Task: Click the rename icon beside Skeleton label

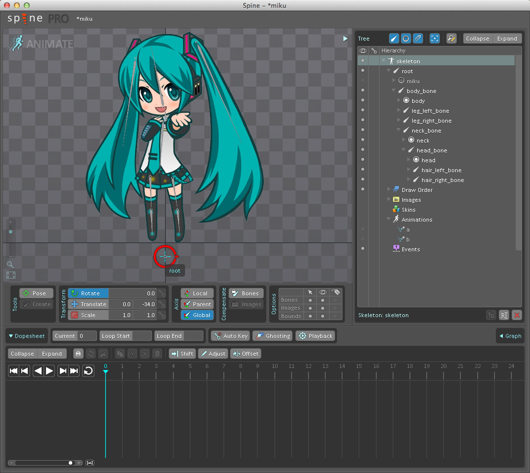Action: point(504,315)
